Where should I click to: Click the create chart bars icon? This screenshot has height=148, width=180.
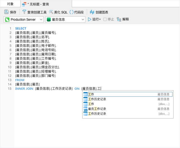pos(92,12)
